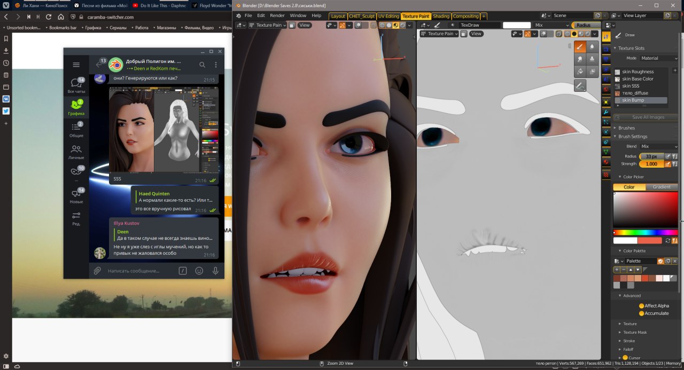Viewport: 684px width, 370px height.
Task: Open the Telegram emoji picker
Action: (199, 271)
